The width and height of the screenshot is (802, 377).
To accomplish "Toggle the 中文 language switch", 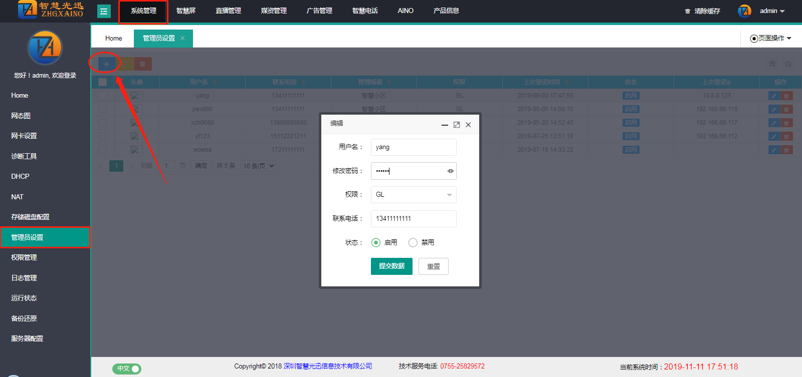I will [127, 368].
